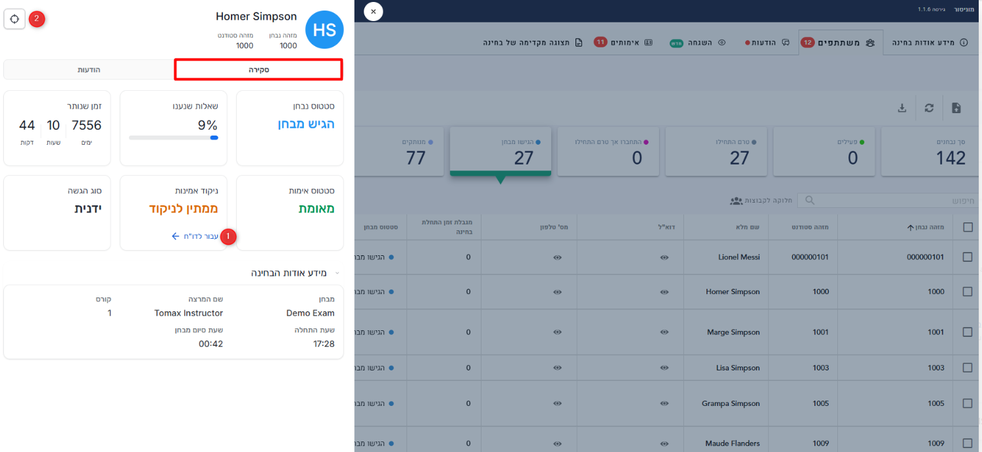Click the upload file icon in the toolbar

pos(956,108)
